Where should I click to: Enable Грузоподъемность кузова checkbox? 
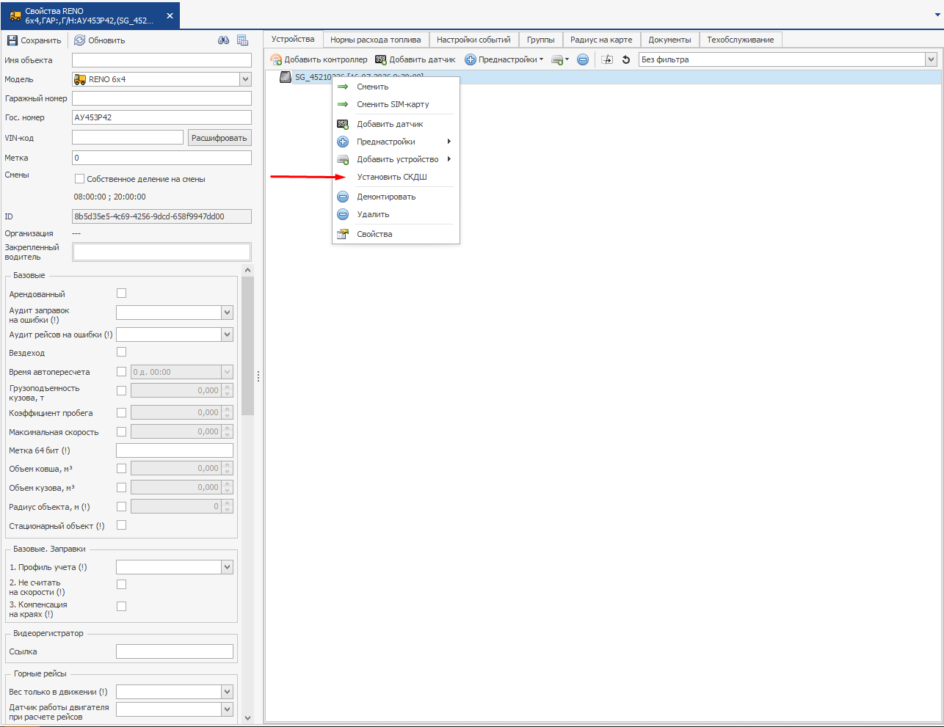pyautogui.click(x=121, y=391)
